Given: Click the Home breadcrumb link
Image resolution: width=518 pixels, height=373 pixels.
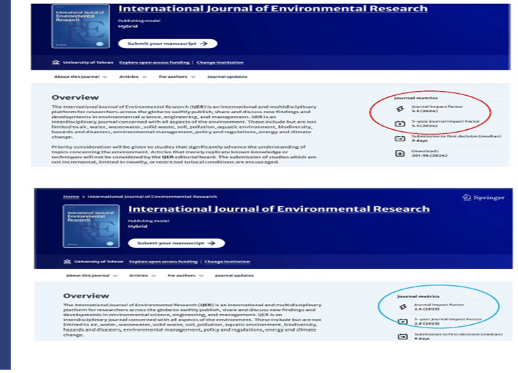Looking at the screenshot, I should coord(71,197).
